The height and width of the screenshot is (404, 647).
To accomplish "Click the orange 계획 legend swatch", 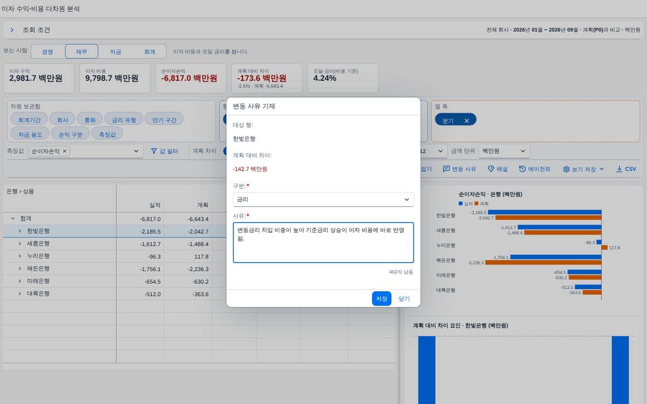I will click(x=476, y=204).
